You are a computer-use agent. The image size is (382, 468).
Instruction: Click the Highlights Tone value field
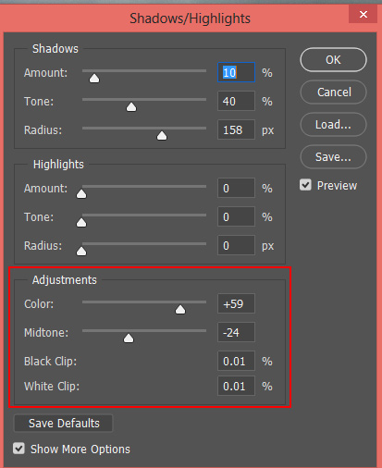[x=236, y=216]
